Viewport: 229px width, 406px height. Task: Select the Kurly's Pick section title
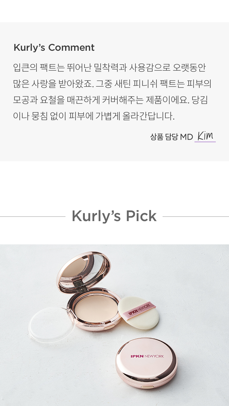point(114,216)
